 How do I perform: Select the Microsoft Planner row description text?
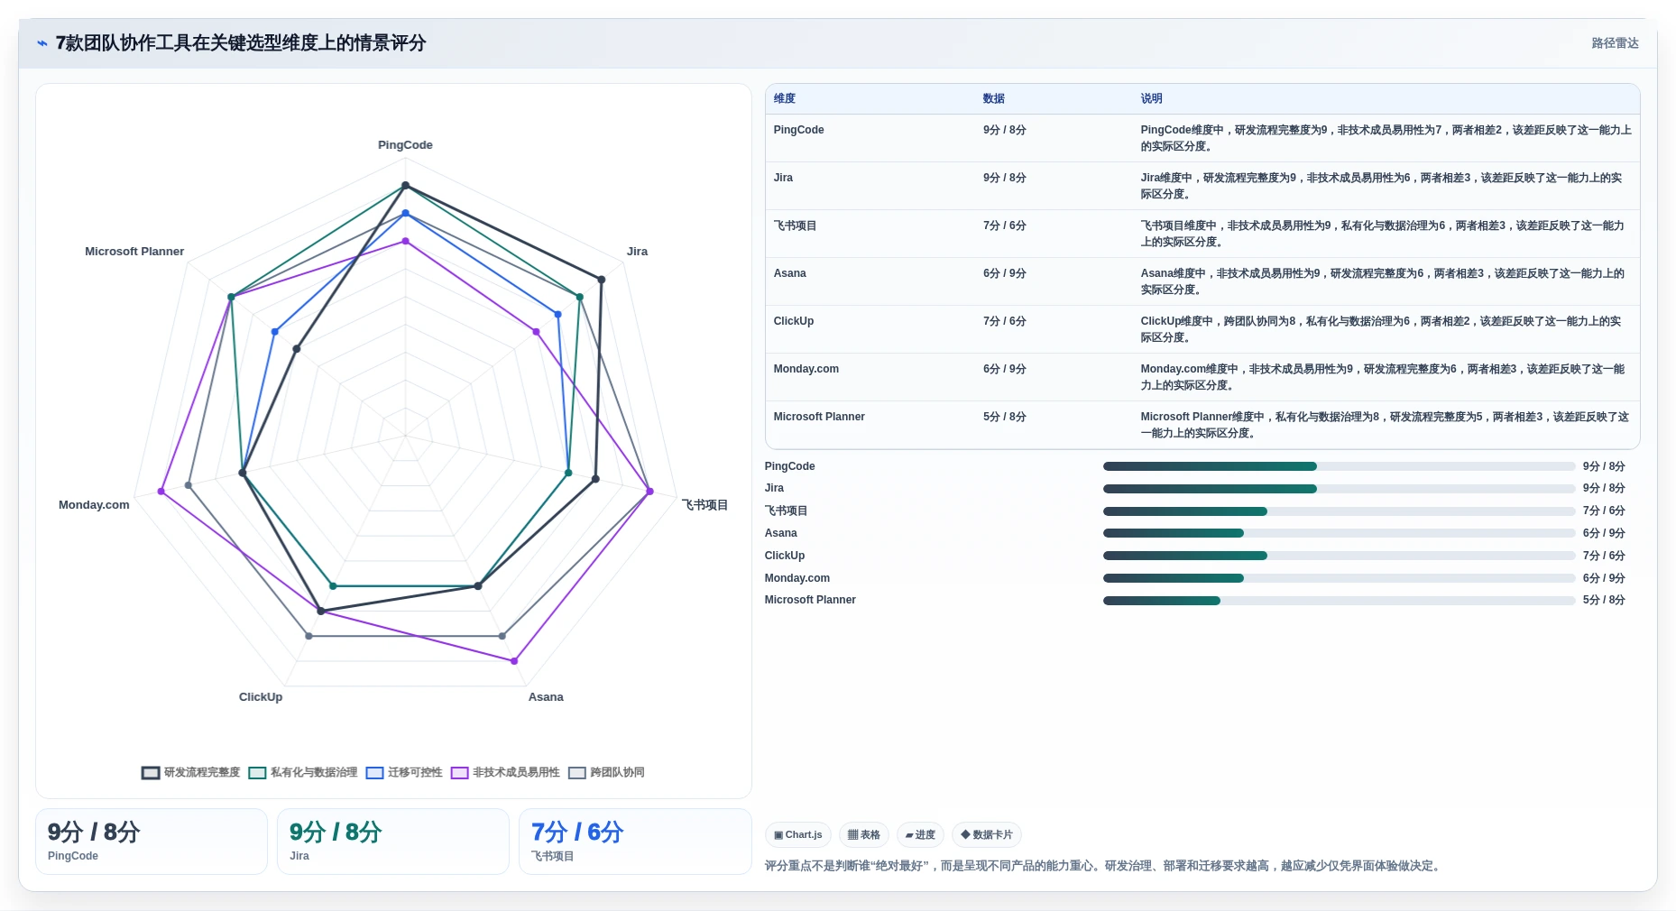pyautogui.click(x=1385, y=425)
